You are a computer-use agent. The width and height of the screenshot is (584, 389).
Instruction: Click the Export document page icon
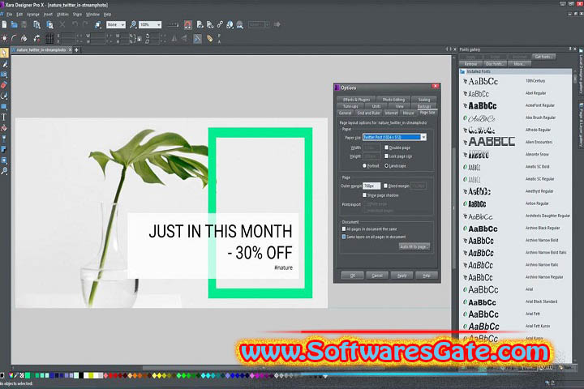pos(200,24)
